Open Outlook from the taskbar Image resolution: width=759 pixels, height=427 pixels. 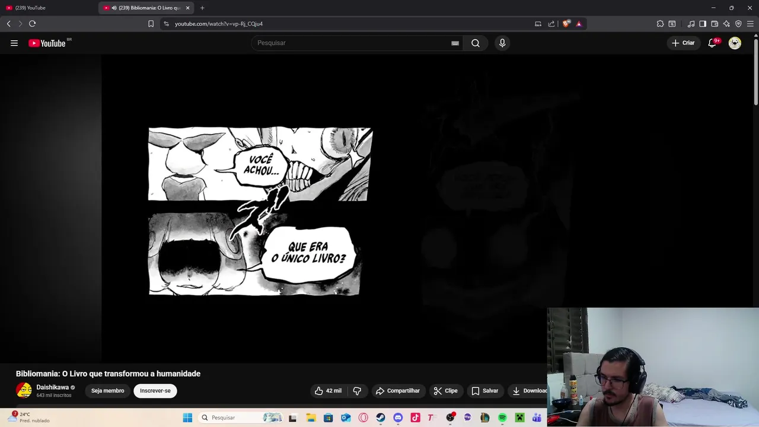pyautogui.click(x=346, y=418)
